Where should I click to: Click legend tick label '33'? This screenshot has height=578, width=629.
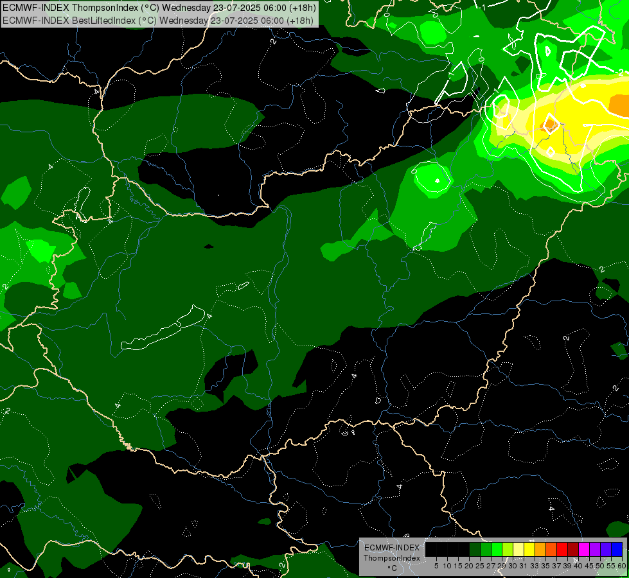535,566
